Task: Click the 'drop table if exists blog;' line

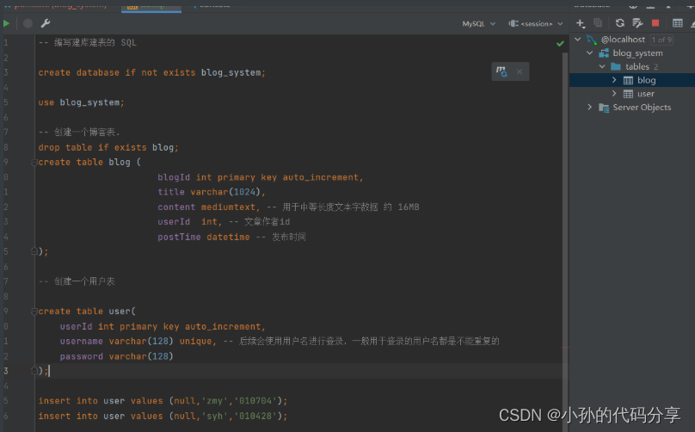Action: [108, 147]
